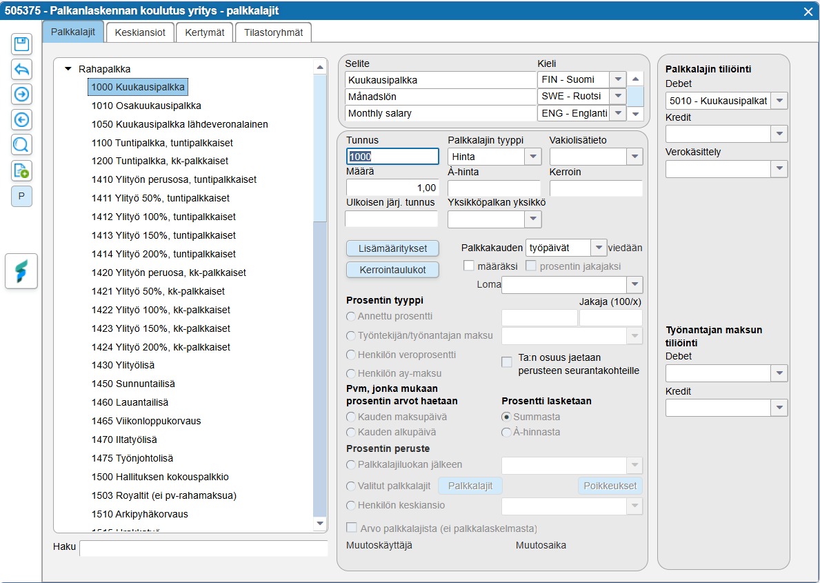The width and height of the screenshot is (820, 583).
Task: Switch to the Keskiansiot tab
Action: [140, 32]
